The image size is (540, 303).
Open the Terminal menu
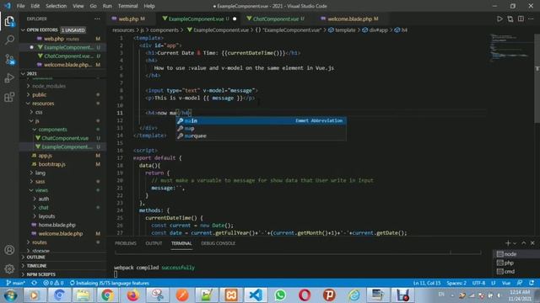(x=127, y=6)
